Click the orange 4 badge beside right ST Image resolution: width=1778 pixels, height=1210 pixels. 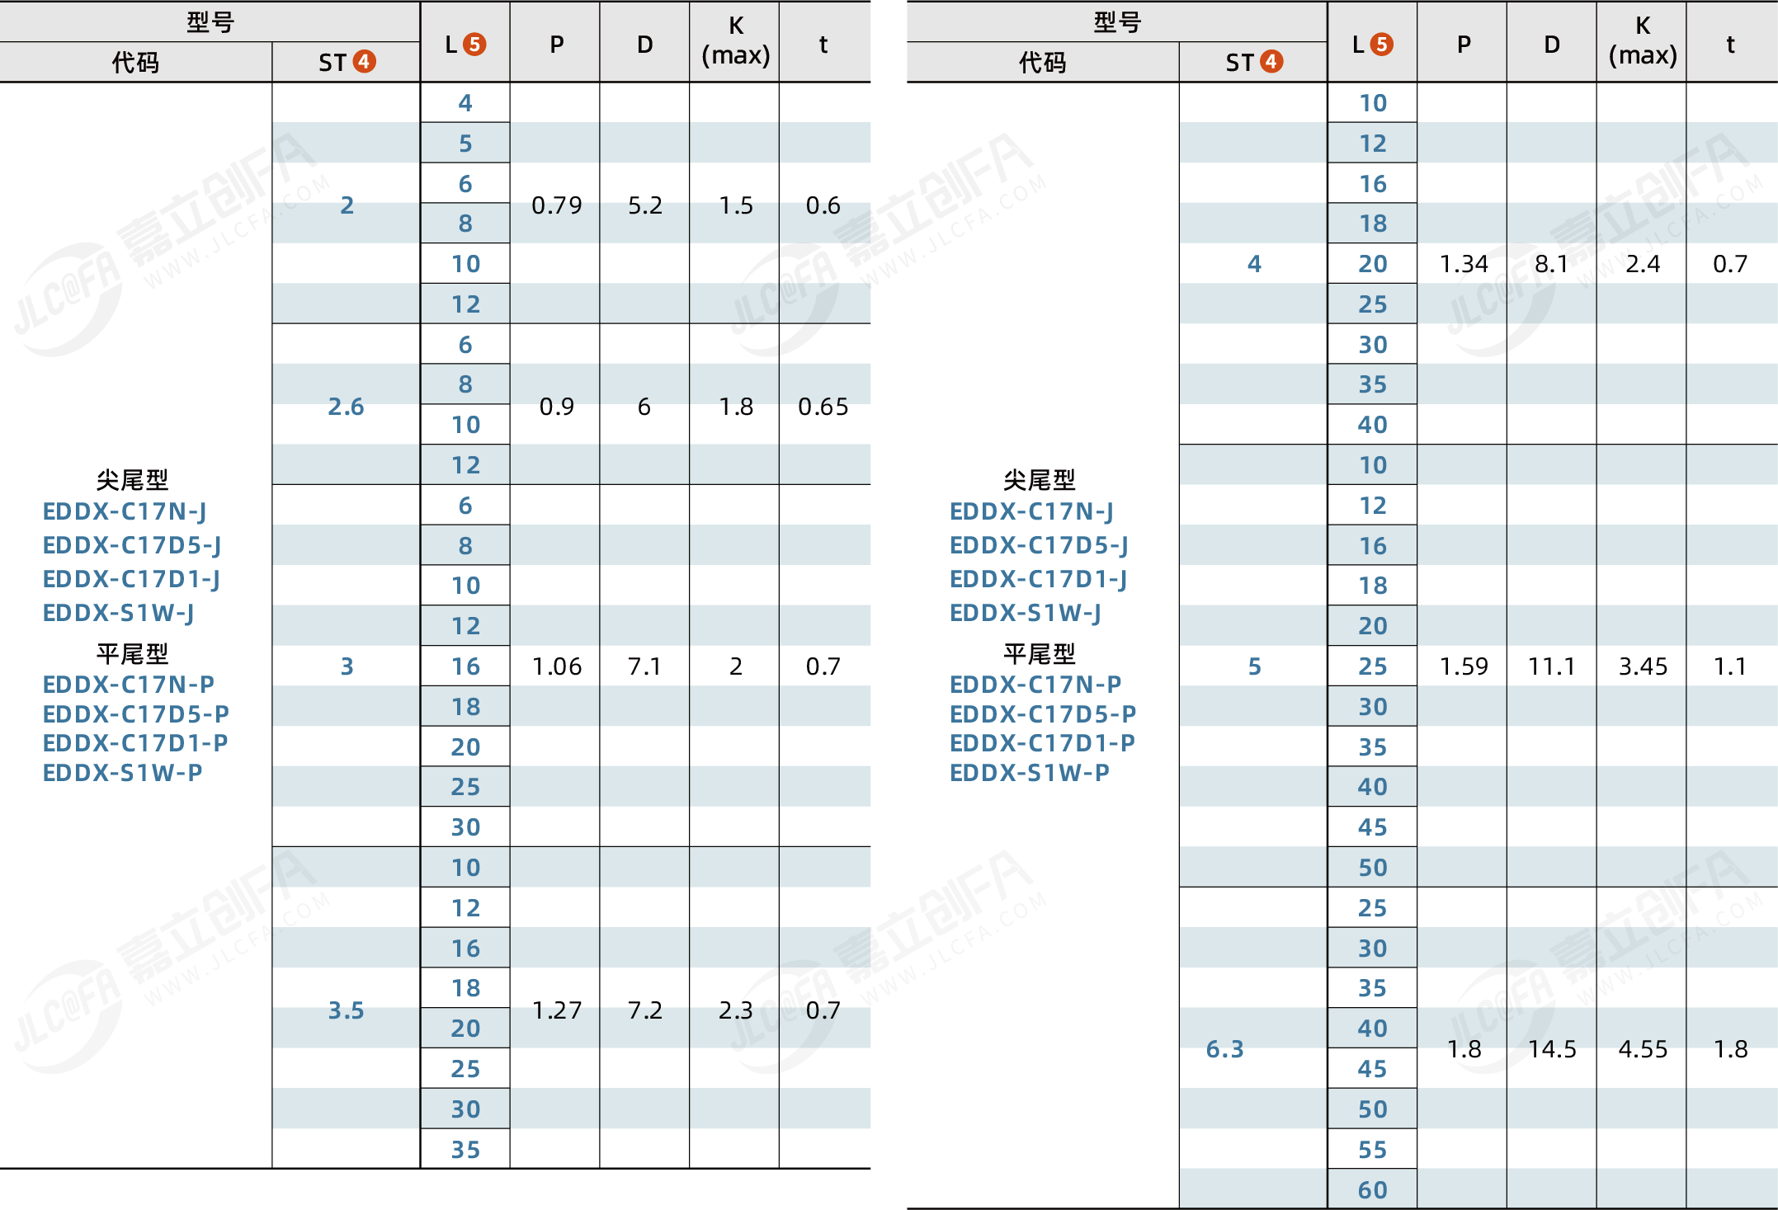click(1271, 62)
